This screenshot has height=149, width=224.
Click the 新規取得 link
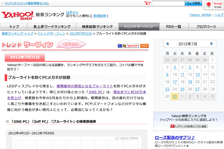(x=99, y=16)
